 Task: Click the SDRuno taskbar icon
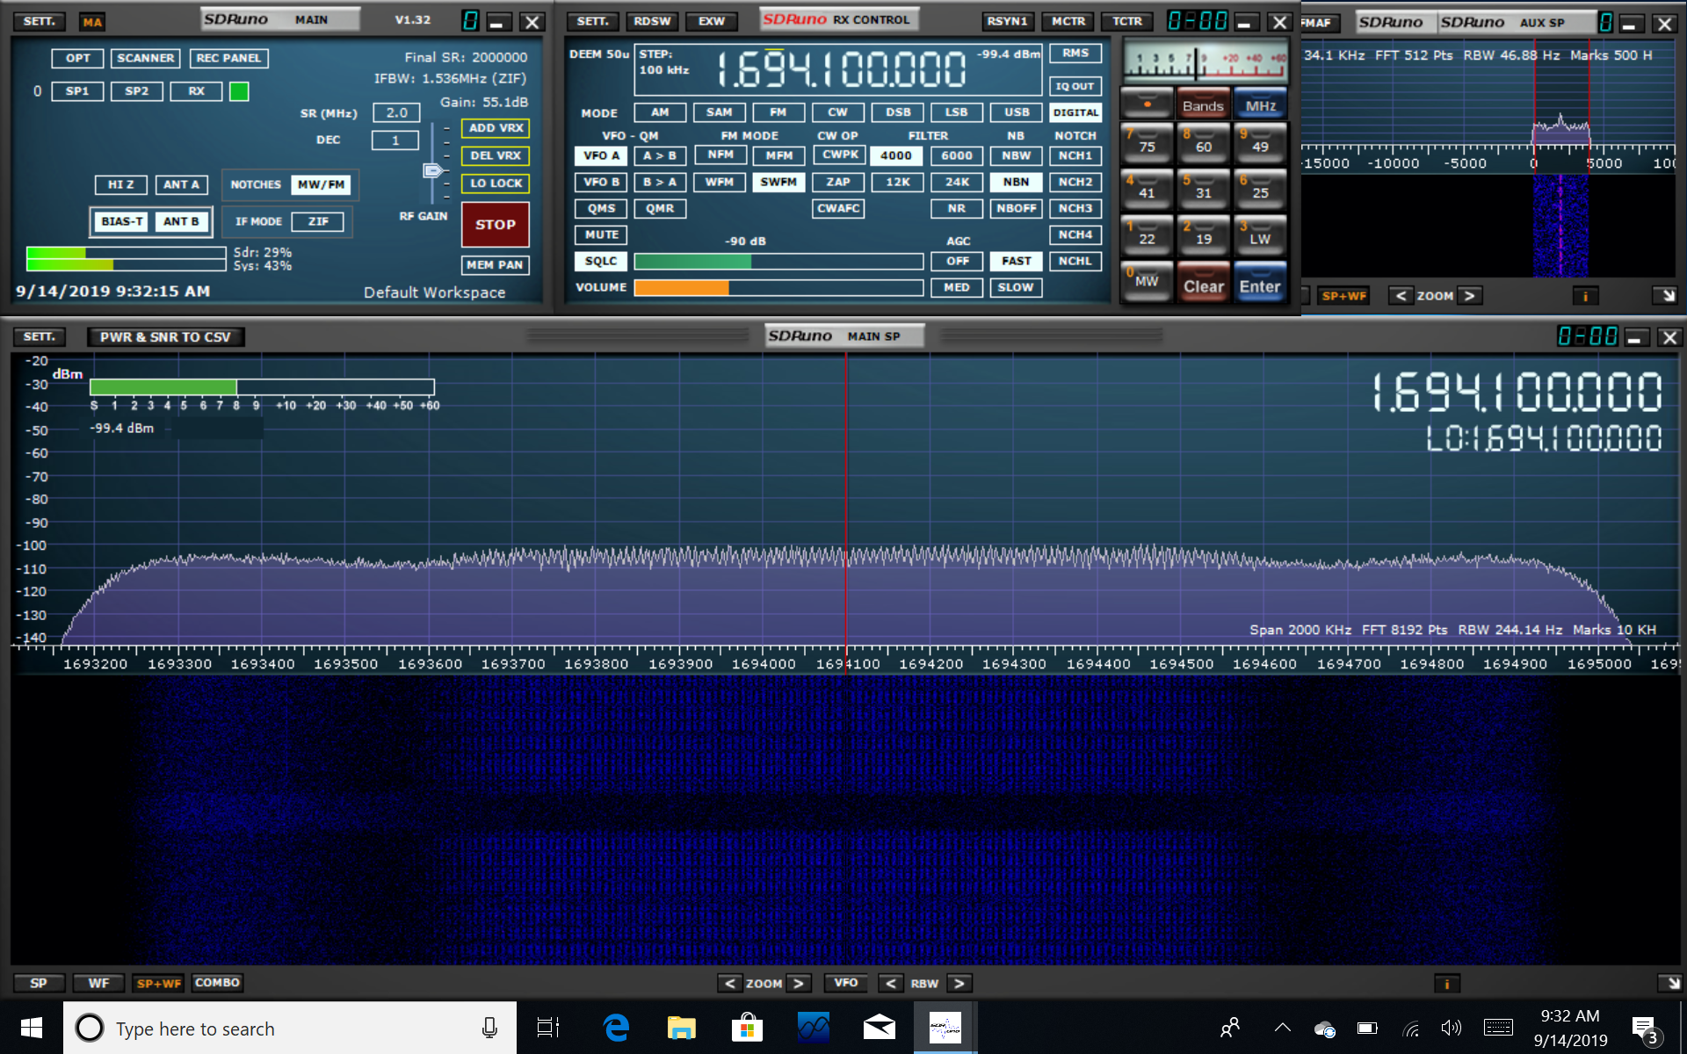pos(945,1028)
